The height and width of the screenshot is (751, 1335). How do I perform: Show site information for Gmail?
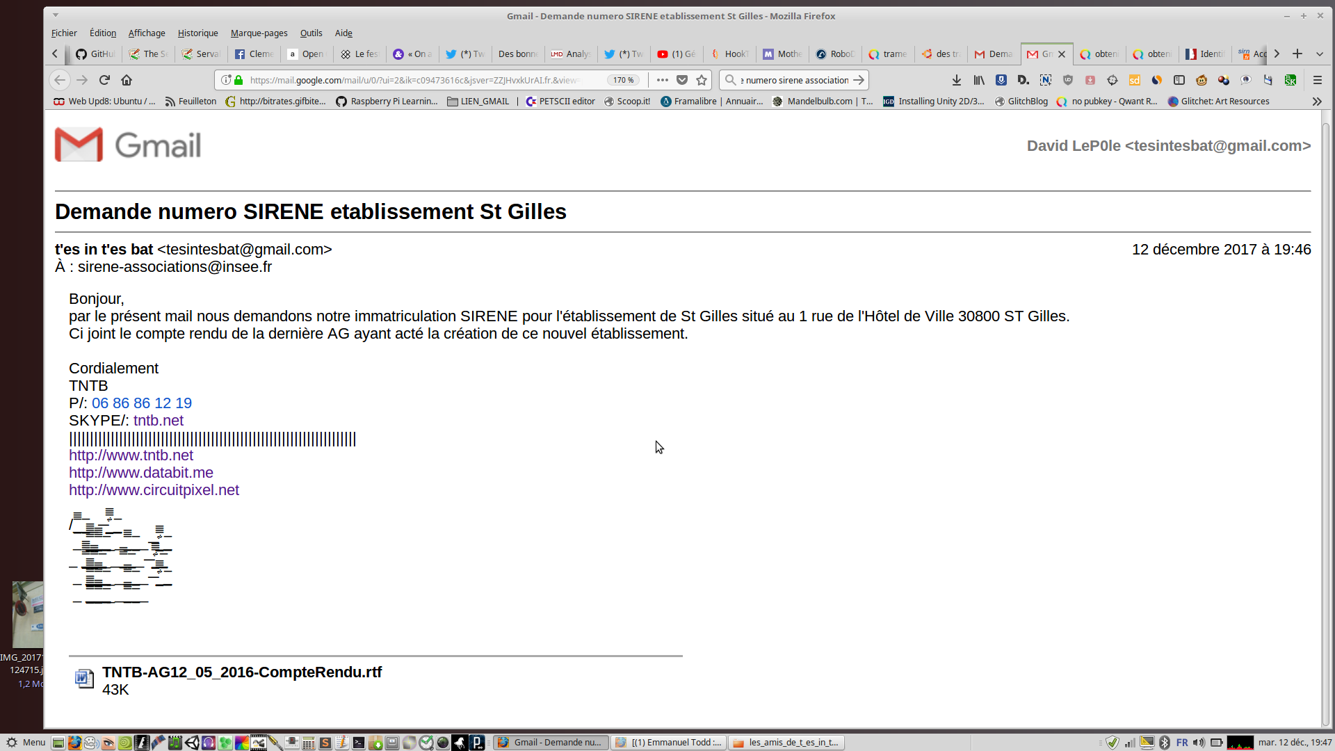point(226,80)
